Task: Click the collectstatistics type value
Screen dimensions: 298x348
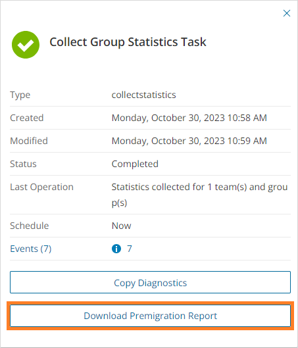Action: (x=144, y=95)
